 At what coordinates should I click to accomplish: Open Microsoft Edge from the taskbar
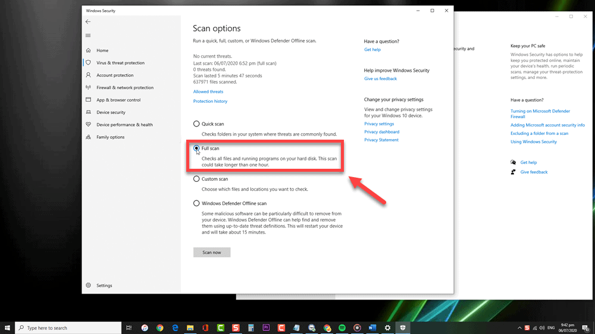tap(175, 327)
